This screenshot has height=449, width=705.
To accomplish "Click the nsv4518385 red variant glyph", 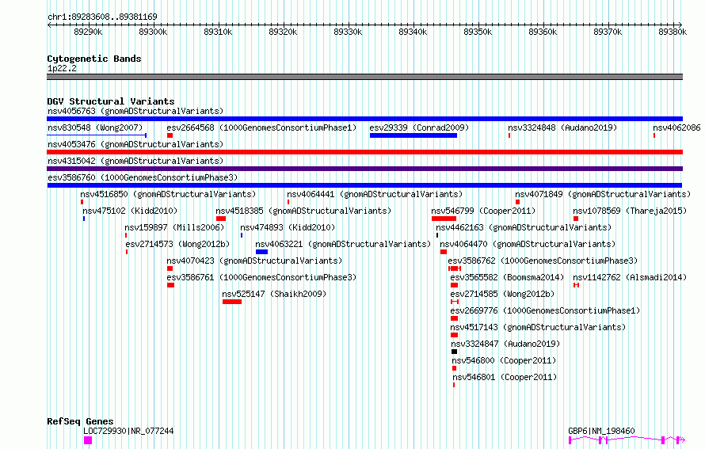I will tap(221, 219).
